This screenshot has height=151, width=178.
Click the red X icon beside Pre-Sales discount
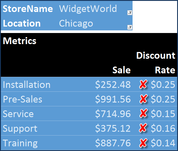(143, 99)
